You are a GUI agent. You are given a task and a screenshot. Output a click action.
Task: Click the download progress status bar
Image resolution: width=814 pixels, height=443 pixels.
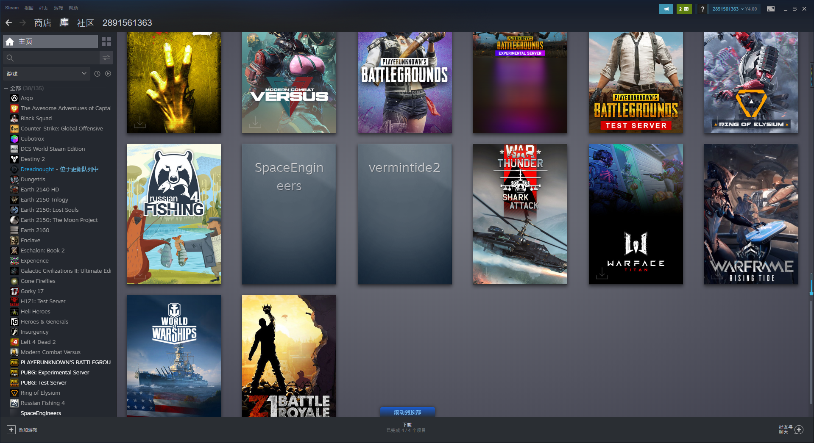point(406,427)
